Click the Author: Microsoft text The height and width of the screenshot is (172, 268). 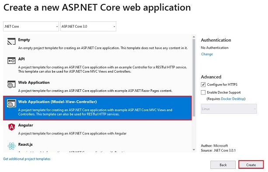click(x=214, y=146)
